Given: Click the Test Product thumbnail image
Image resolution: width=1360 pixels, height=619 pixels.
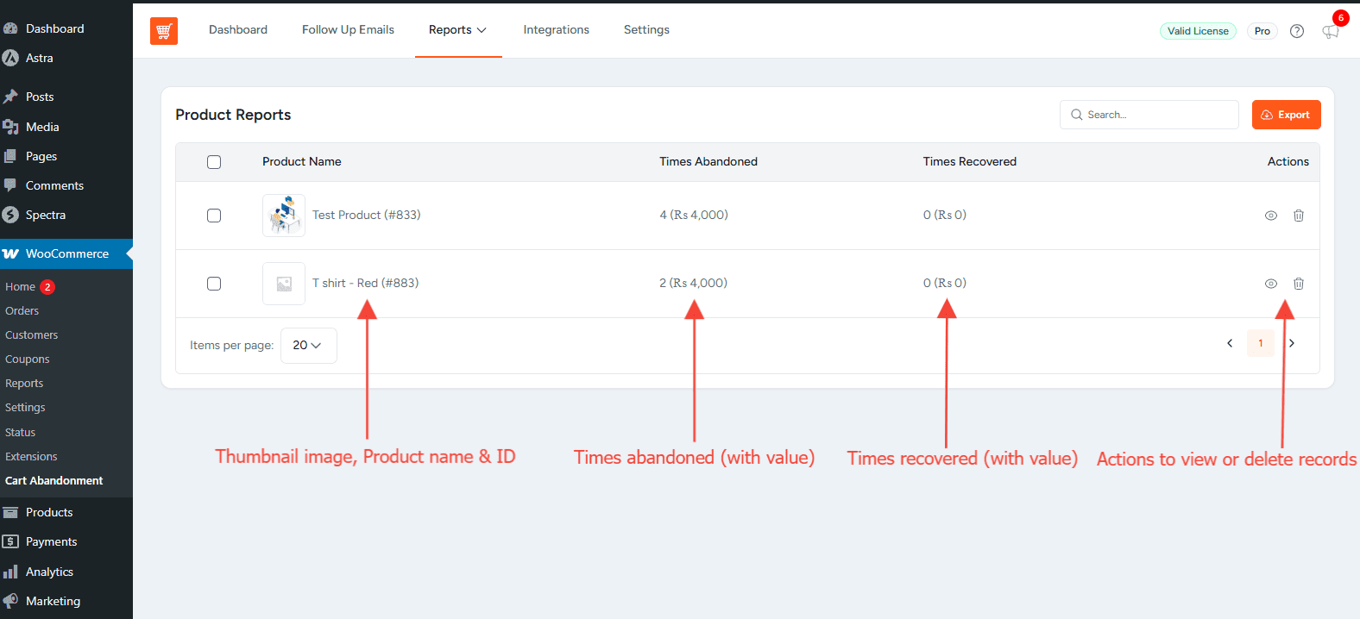Looking at the screenshot, I should tap(283, 216).
